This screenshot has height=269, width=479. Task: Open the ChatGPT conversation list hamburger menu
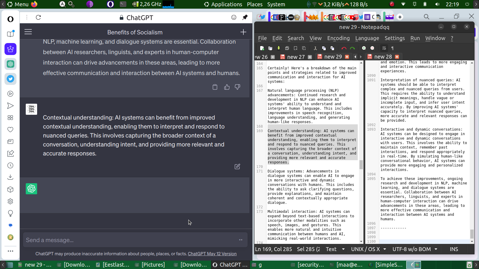coord(28,32)
